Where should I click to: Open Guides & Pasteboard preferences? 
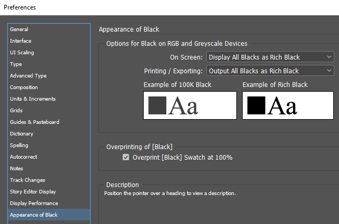click(34, 122)
